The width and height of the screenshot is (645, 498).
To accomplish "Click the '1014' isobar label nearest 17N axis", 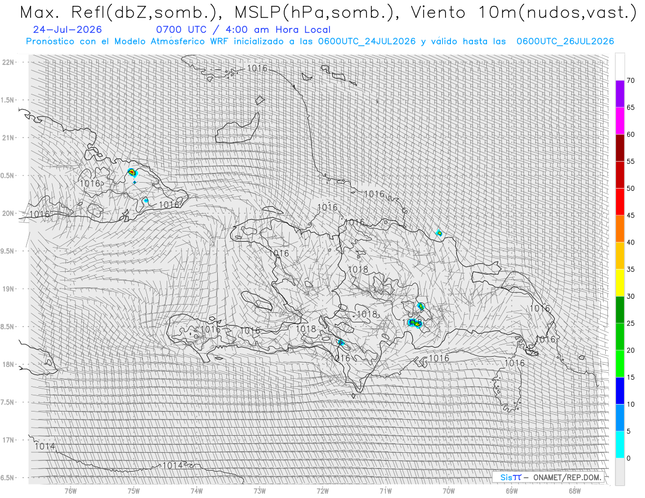I will pyautogui.click(x=44, y=446).
